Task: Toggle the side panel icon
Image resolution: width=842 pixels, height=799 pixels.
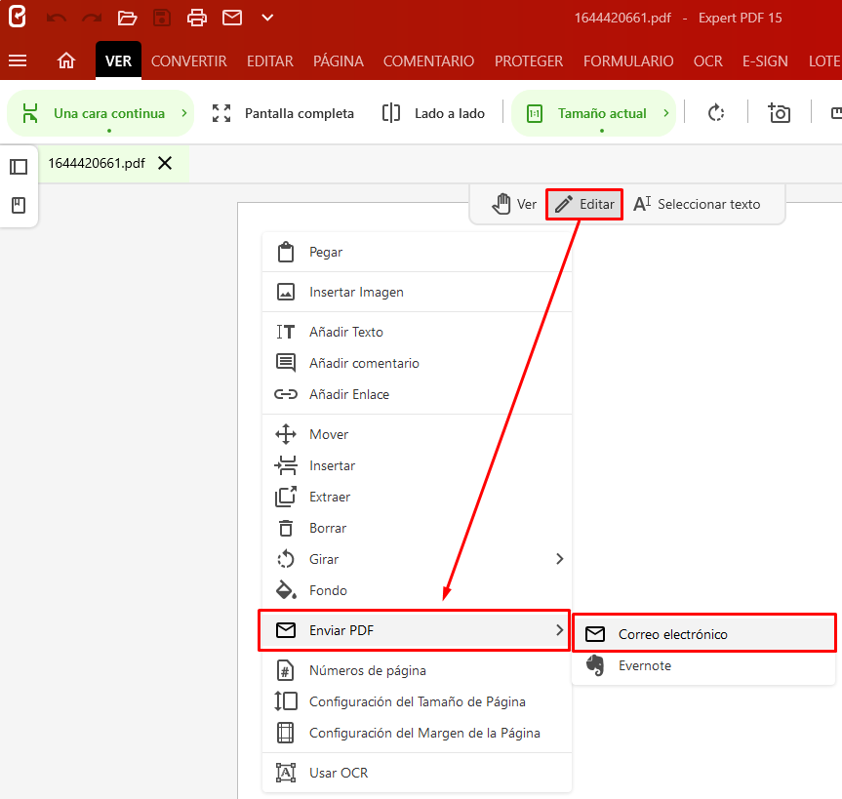Action: [x=19, y=167]
